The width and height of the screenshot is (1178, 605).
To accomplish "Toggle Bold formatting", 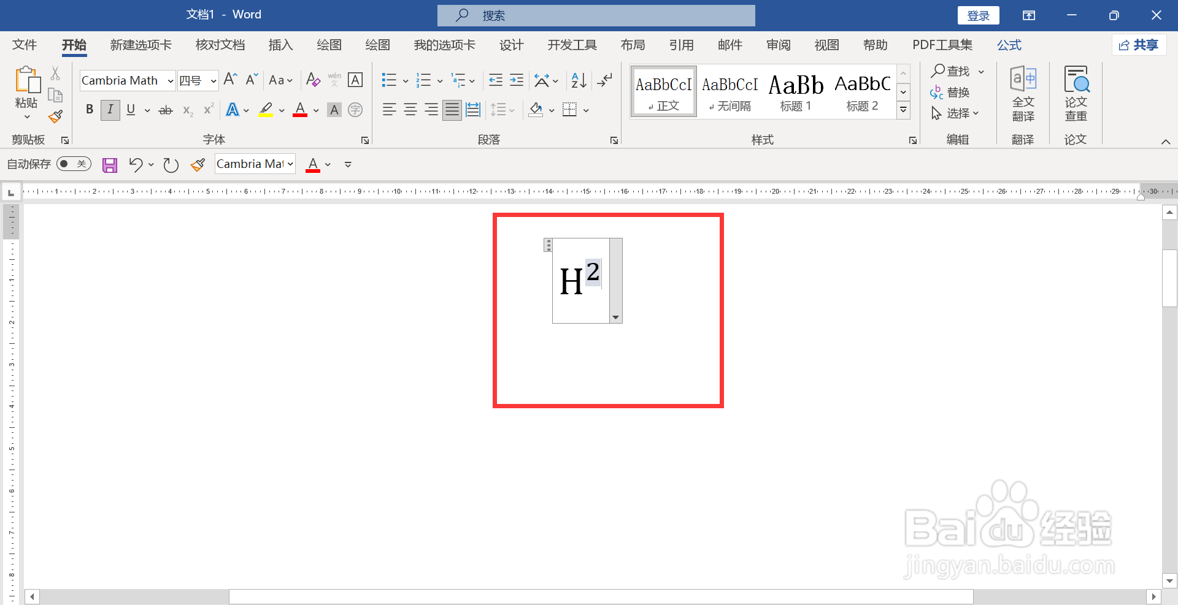I will coord(90,110).
